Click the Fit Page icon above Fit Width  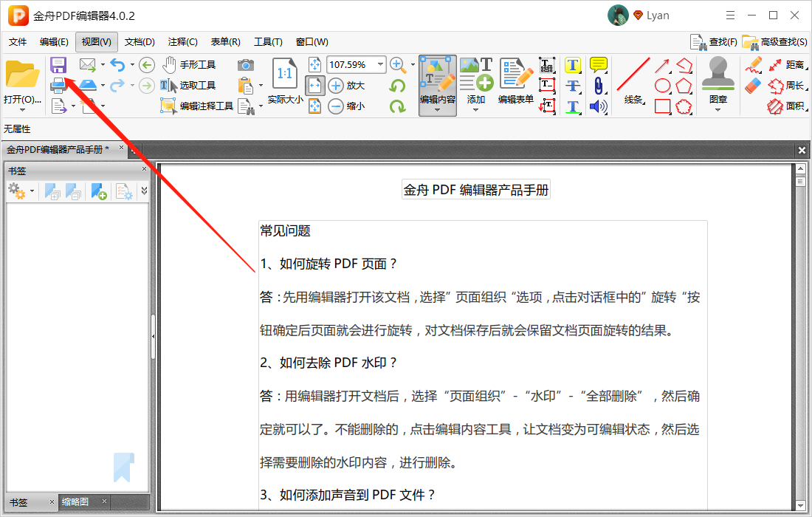coord(315,65)
